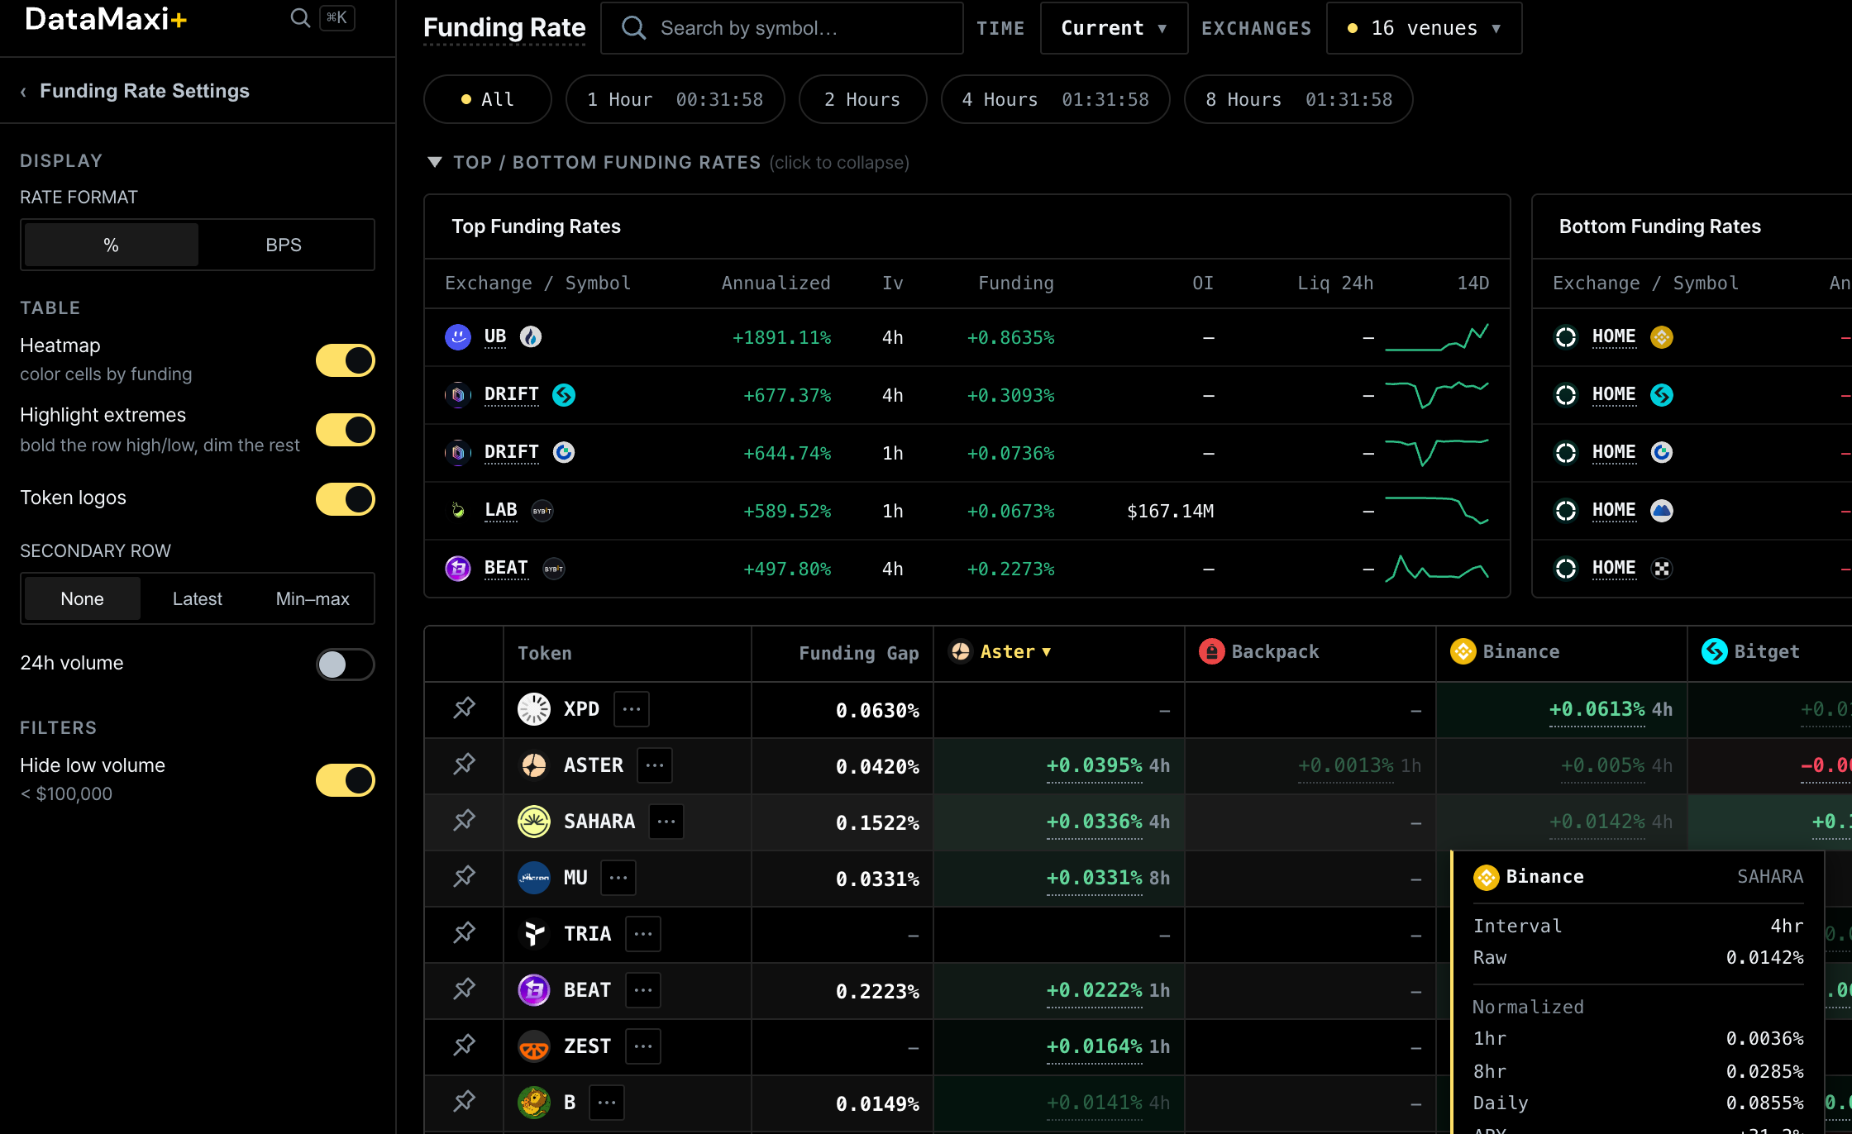Click the Funding Rate page title
Image resolution: width=1852 pixels, height=1134 pixels.
pos(504,28)
